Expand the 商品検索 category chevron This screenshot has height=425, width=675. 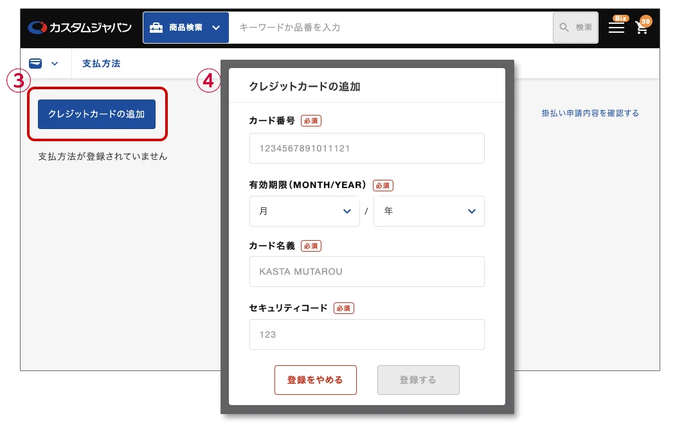pyautogui.click(x=216, y=28)
